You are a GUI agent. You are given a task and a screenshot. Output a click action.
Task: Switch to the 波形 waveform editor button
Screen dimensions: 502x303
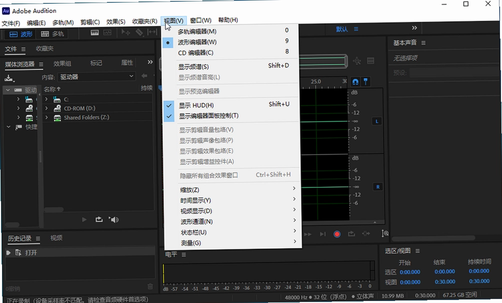click(21, 34)
